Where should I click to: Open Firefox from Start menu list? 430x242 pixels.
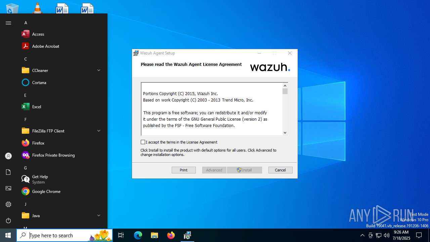pyautogui.click(x=61, y=143)
